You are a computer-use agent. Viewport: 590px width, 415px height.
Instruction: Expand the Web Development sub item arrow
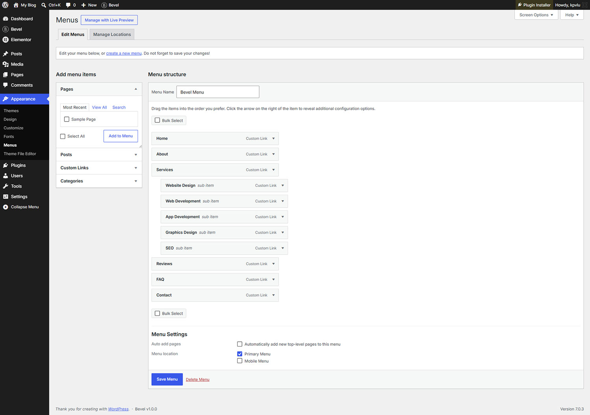[x=282, y=201]
